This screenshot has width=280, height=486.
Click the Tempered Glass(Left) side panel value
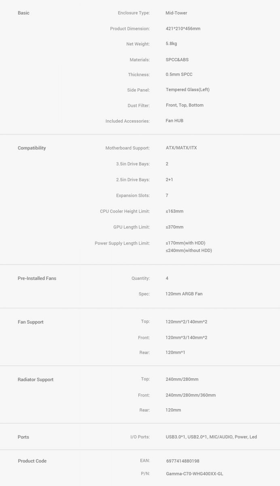188,90
